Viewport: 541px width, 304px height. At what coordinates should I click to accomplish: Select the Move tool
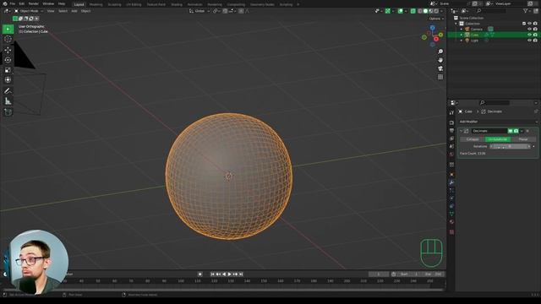tap(8, 51)
